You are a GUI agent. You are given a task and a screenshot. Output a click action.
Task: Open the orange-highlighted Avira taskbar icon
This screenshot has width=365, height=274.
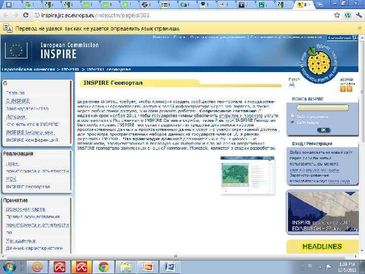82,267
